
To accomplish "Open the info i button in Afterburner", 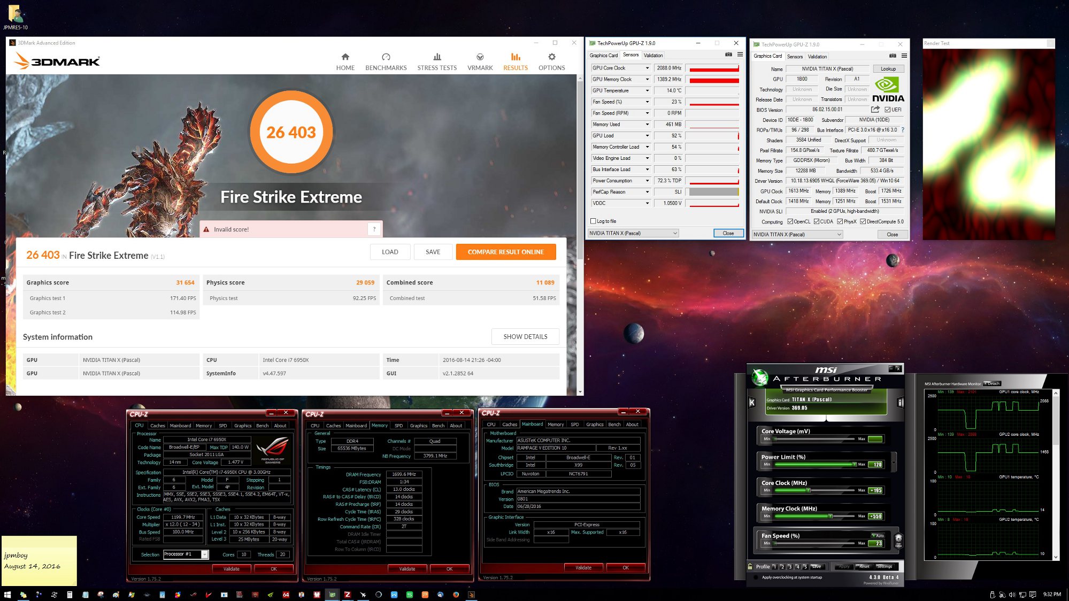I will click(x=900, y=402).
